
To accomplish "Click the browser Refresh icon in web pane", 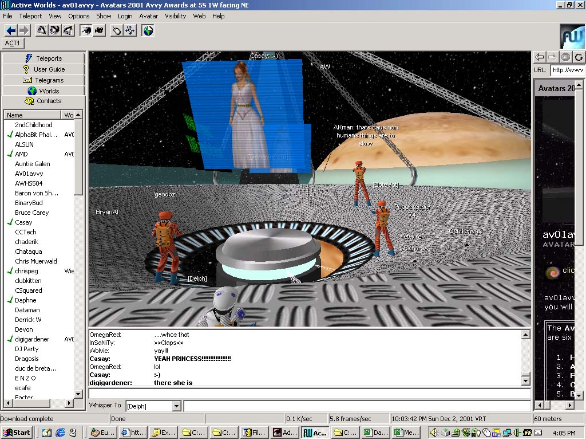I will click(x=579, y=57).
